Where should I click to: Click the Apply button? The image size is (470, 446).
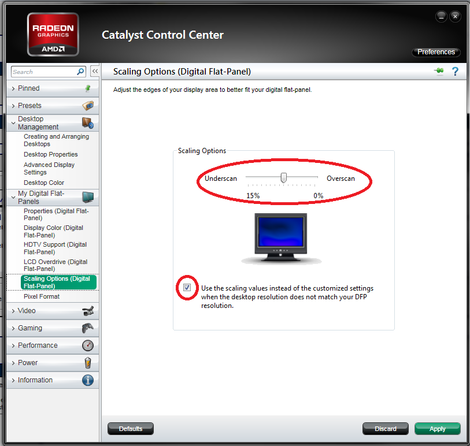point(437,429)
